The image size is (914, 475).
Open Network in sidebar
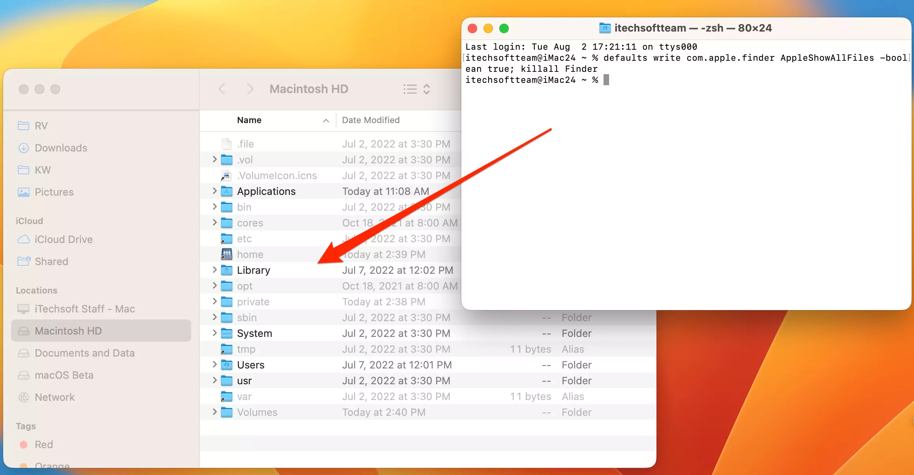coord(46,397)
